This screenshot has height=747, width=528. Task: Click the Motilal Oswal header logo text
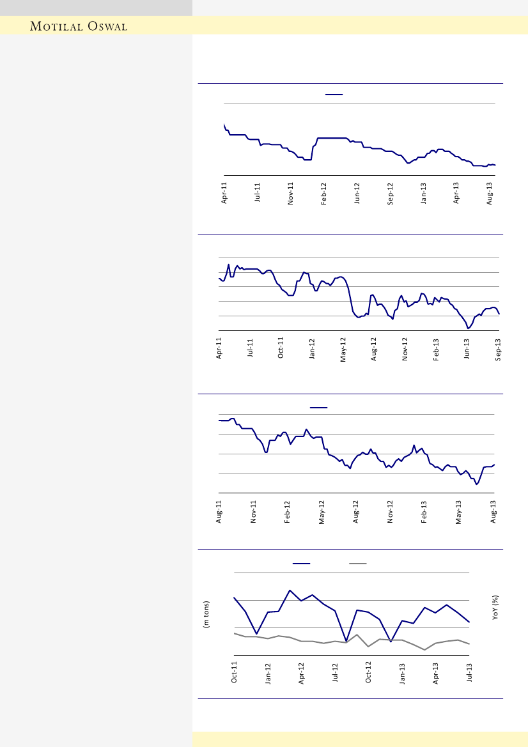point(79,26)
